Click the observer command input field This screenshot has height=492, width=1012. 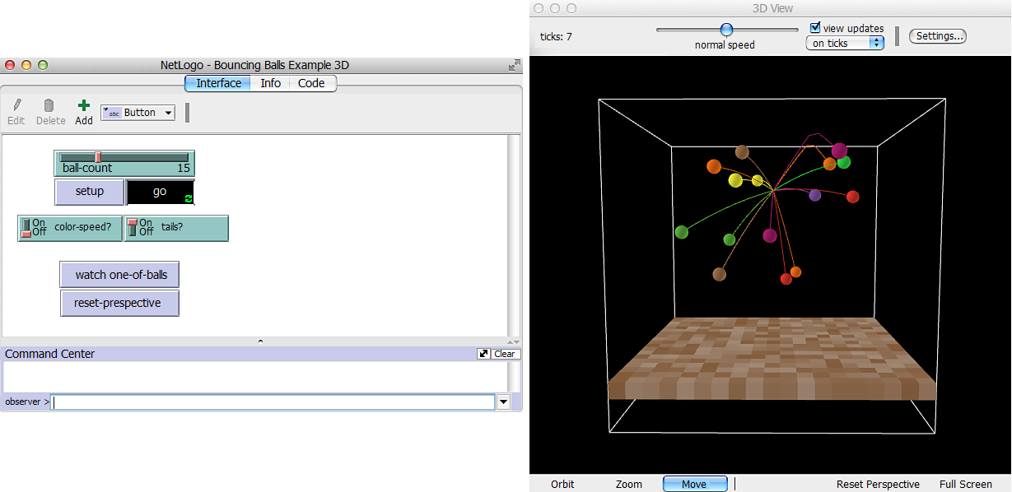[x=273, y=401]
